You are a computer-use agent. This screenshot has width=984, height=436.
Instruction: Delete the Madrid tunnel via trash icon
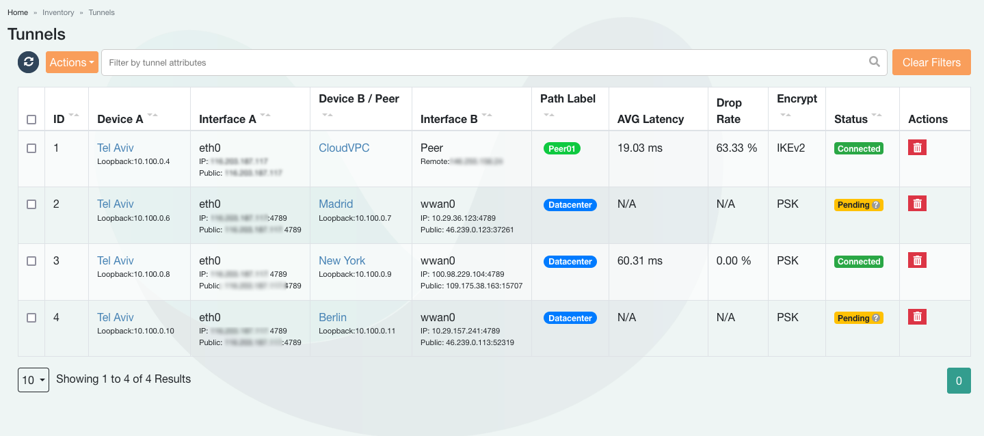coord(917,204)
